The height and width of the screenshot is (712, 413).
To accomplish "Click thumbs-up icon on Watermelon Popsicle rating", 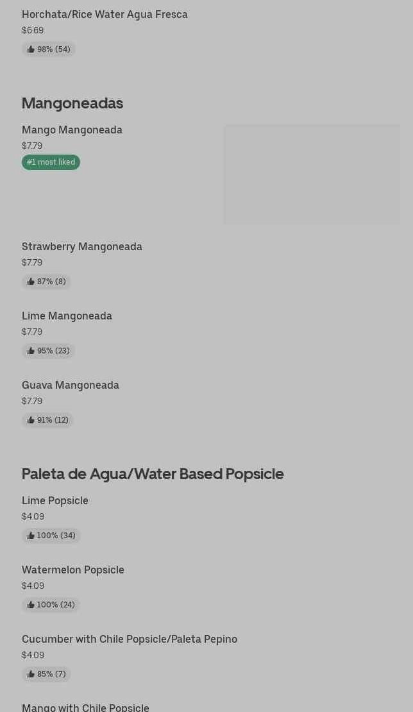I will coord(31,605).
